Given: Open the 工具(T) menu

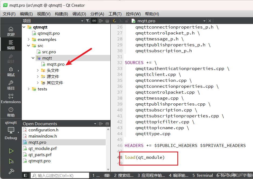Looking at the screenshot, I should [115, 14].
